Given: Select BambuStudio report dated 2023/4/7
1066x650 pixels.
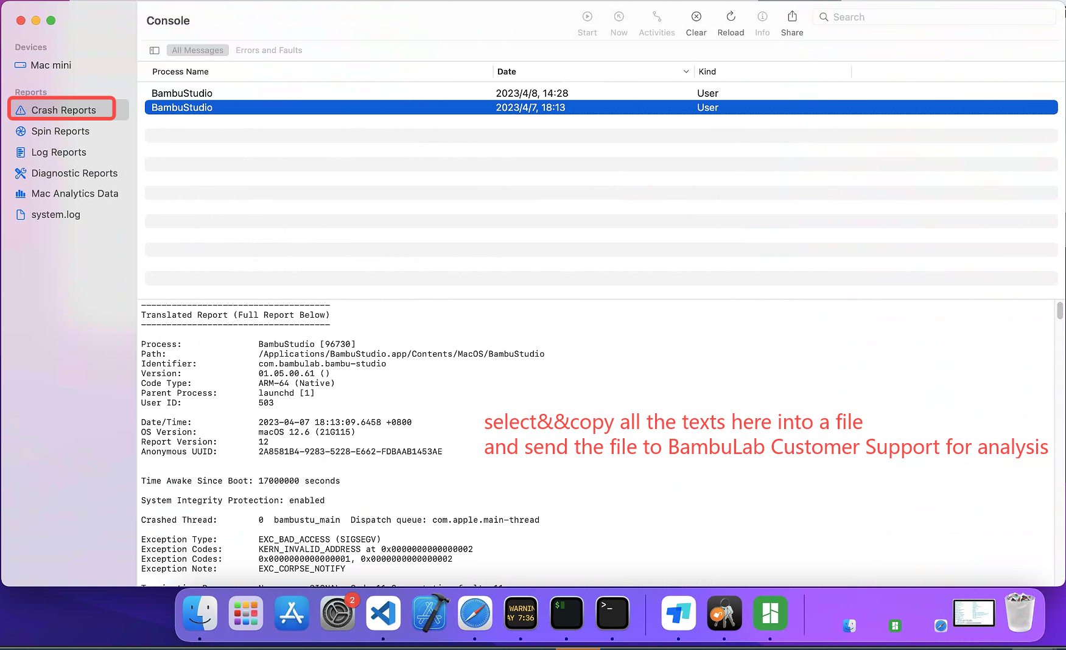Looking at the screenshot, I should pyautogui.click(x=601, y=108).
